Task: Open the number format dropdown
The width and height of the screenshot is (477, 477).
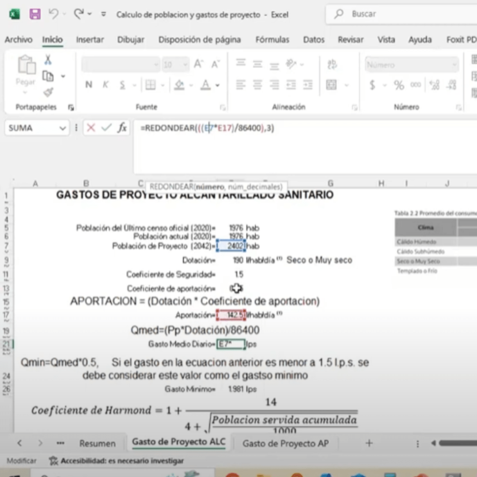Action: click(454, 65)
